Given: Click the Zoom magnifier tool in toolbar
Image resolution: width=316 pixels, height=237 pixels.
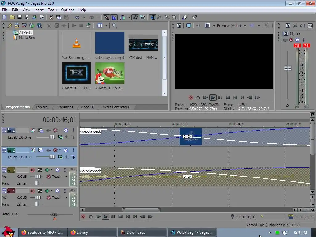Looking at the screenshot, I should click(175, 17).
